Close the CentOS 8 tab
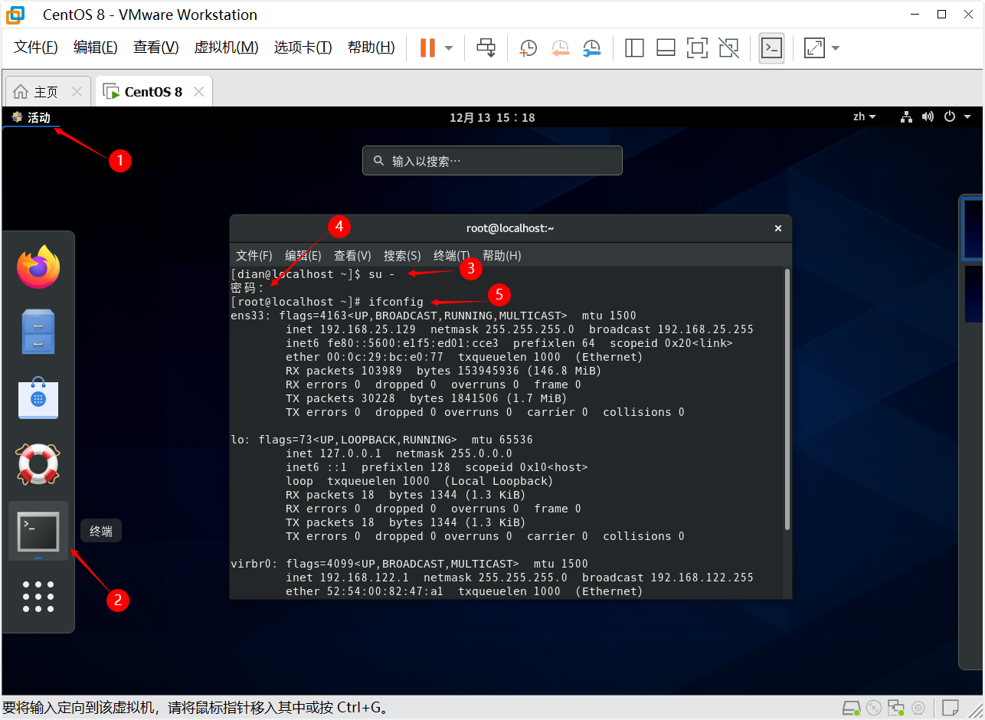This screenshot has width=985, height=720. (x=198, y=92)
